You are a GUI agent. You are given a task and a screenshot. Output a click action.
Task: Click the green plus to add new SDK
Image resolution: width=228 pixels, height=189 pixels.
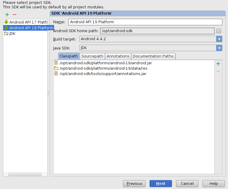pyautogui.click(x=7, y=15)
